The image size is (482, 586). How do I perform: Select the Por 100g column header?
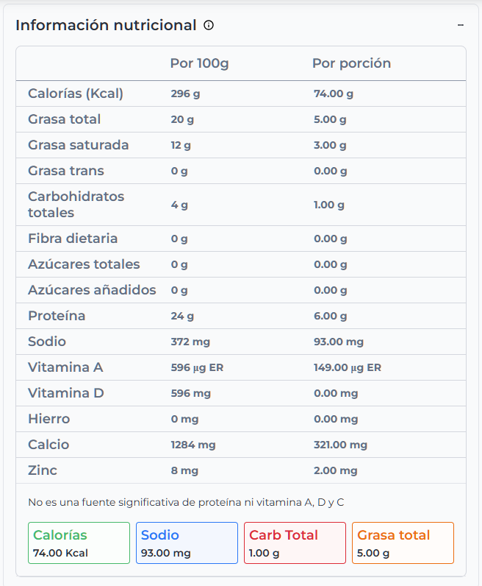tap(199, 63)
